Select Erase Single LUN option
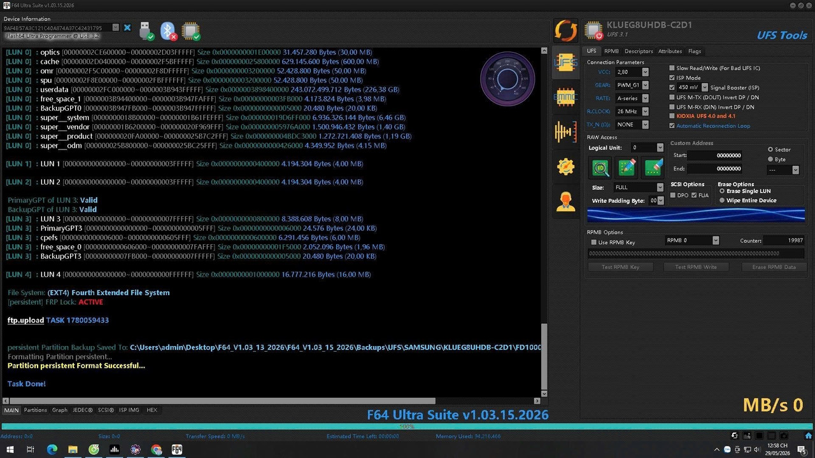The height and width of the screenshot is (458, 815). coord(722,191)
